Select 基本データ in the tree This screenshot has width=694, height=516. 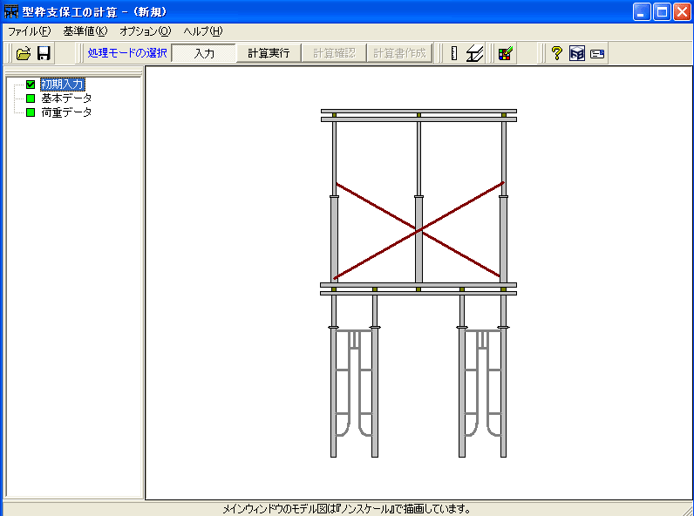[66, 98]
